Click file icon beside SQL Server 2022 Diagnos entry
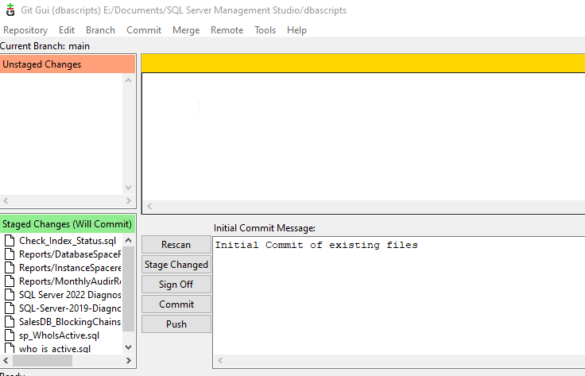The image size is (585, 376). pyautogui.click(x=10, y=295)
